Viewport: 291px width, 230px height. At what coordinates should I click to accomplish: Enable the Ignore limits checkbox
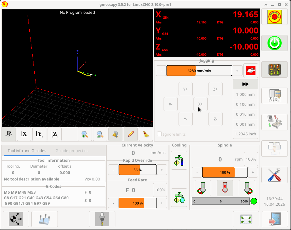(160, 134)
